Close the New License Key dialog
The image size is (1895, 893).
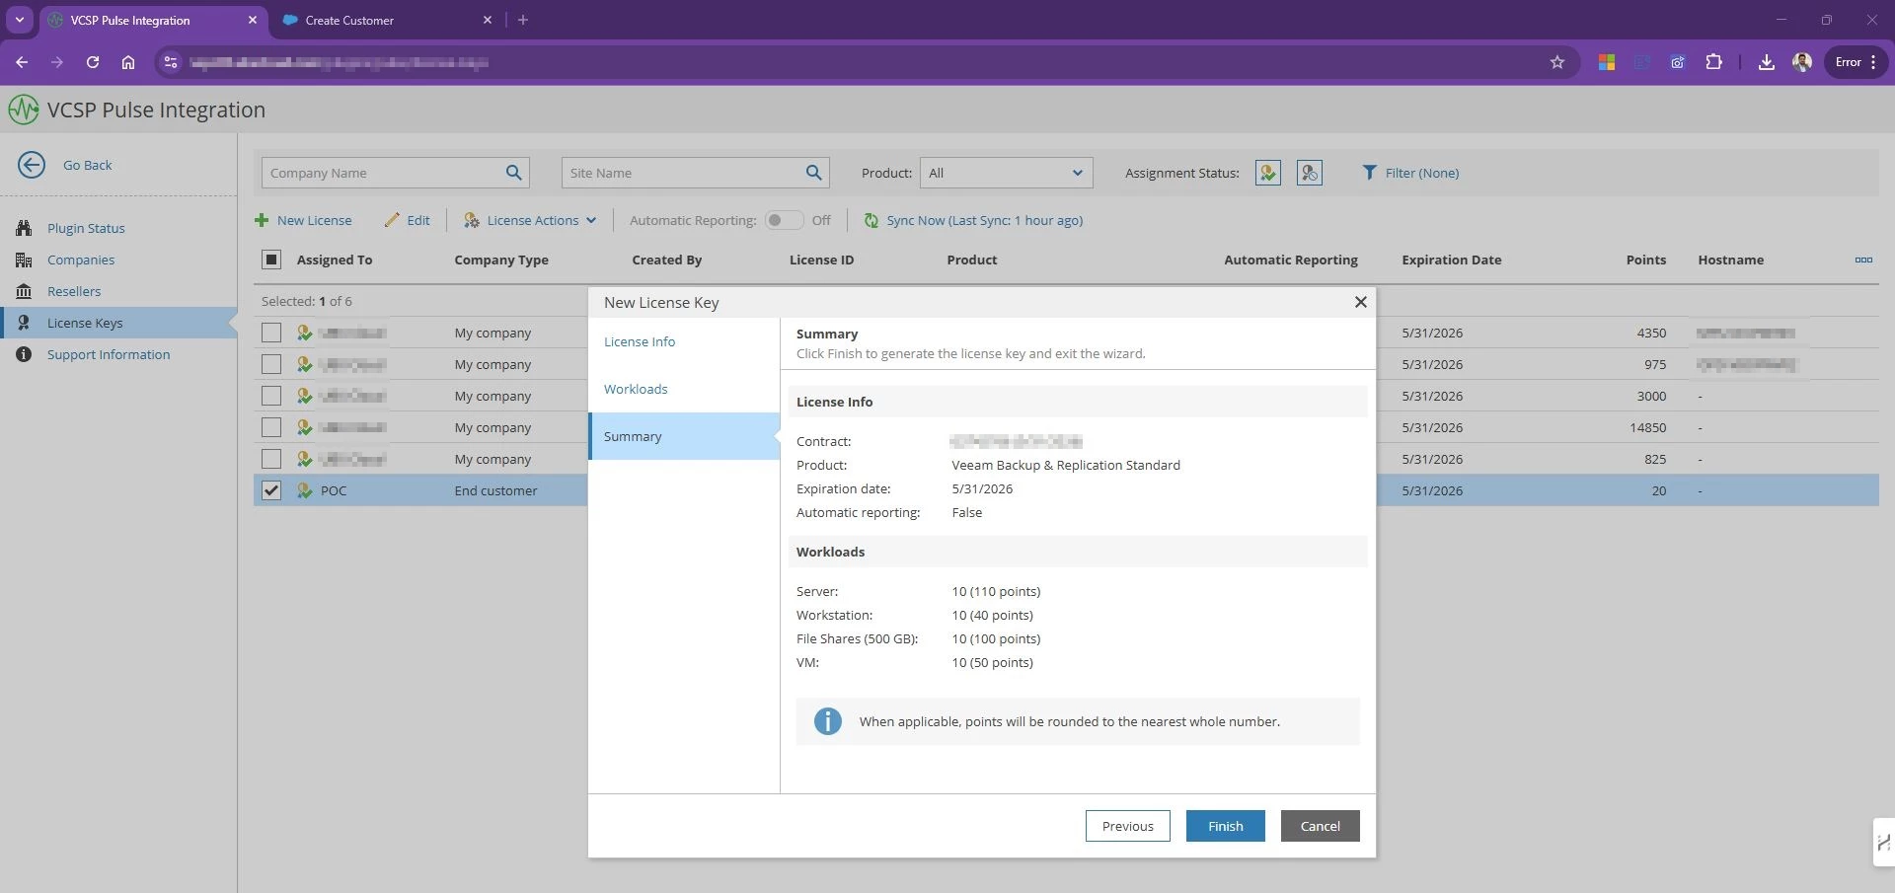pyautogui.click(x=1360, y=302)
